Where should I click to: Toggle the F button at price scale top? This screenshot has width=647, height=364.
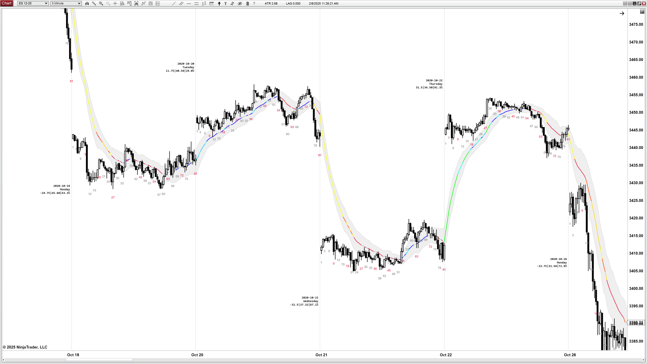[x=642, y=11]
